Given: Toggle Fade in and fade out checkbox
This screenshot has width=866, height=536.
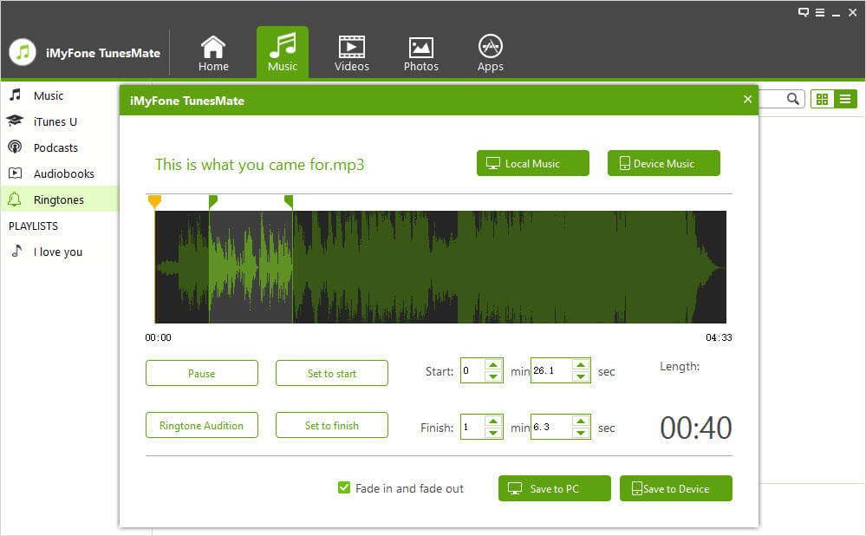Looking at the screenshot, I should [x=344, y=487].
